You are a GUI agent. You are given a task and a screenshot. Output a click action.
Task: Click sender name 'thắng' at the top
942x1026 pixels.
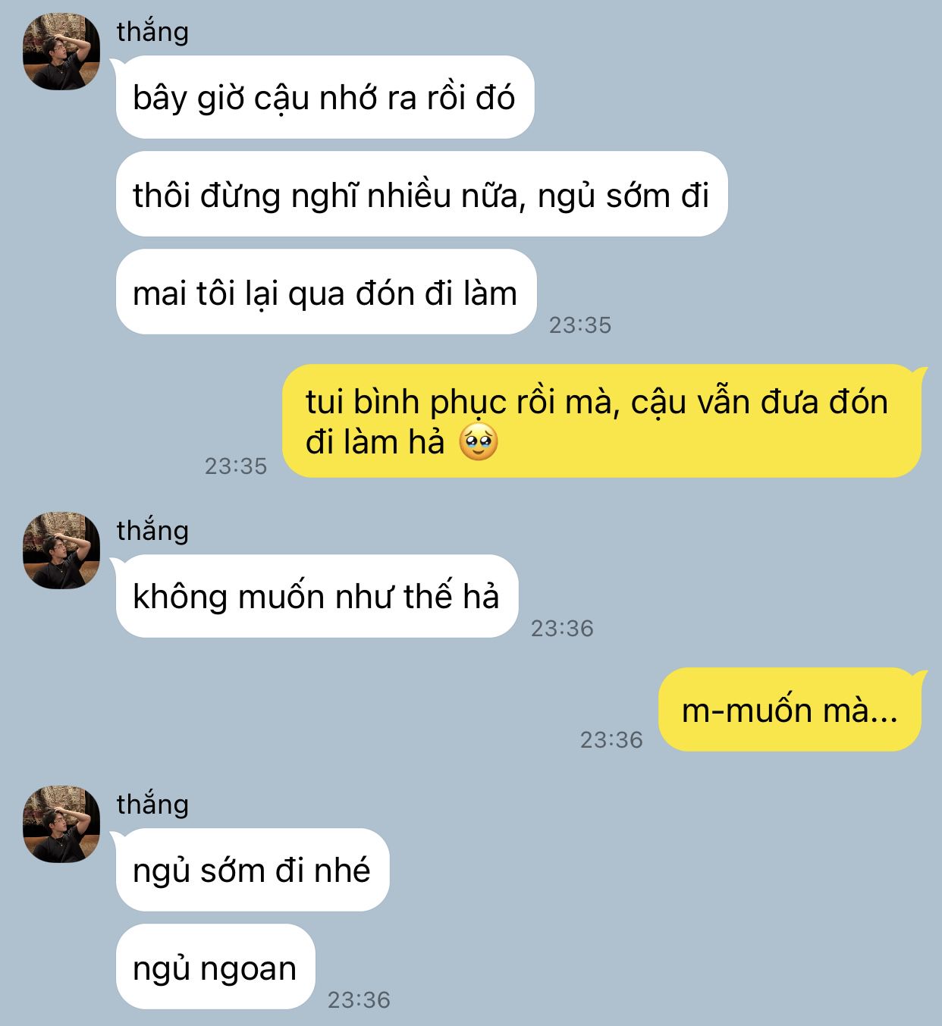[152, 32]
